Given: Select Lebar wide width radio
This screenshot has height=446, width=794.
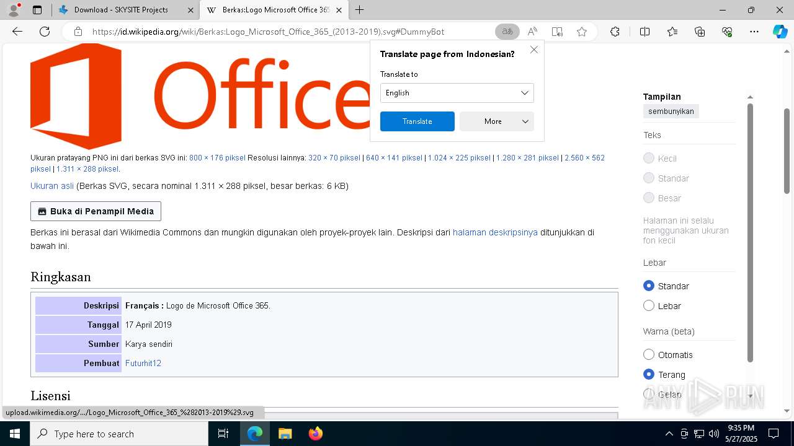Looking at the screenshot, I should [649, 305].
